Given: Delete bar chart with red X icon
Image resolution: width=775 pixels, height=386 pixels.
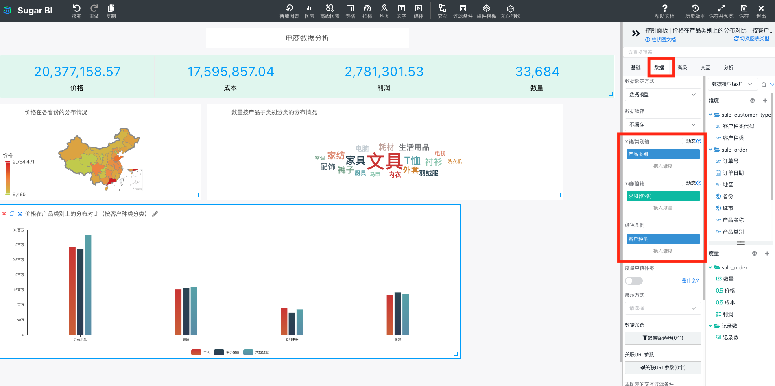Looking at the screenshot, I should [4, 214].
